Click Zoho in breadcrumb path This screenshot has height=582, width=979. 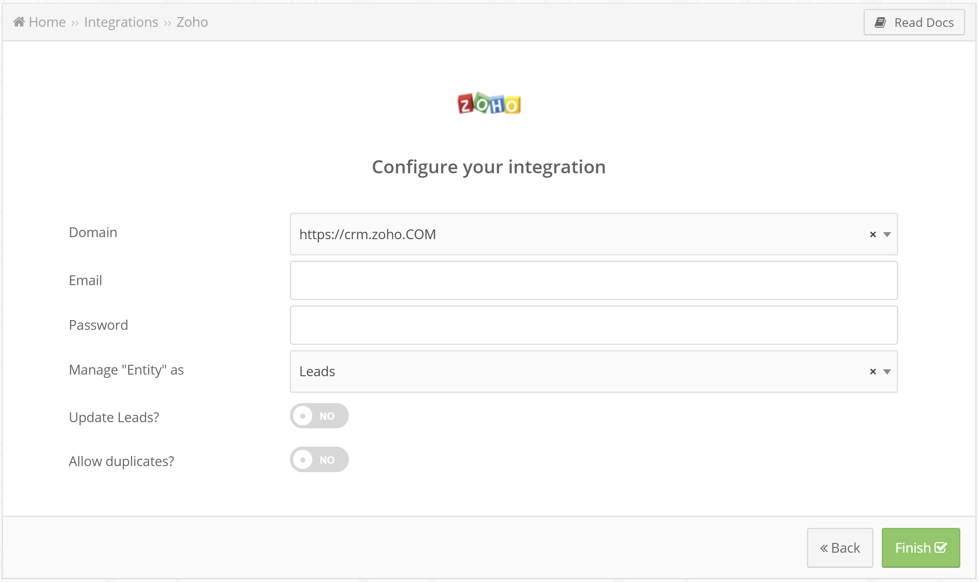[192, 22]
